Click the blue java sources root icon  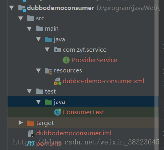coord(48,39)
